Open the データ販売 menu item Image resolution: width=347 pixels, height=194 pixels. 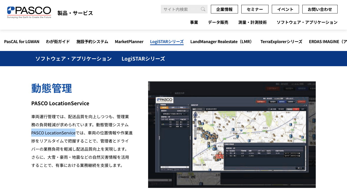(x=218, y=22)
